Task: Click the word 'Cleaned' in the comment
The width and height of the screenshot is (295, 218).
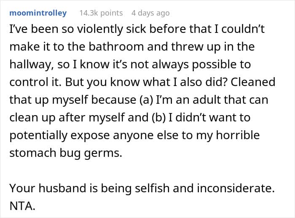Action: tap(253, 82)
